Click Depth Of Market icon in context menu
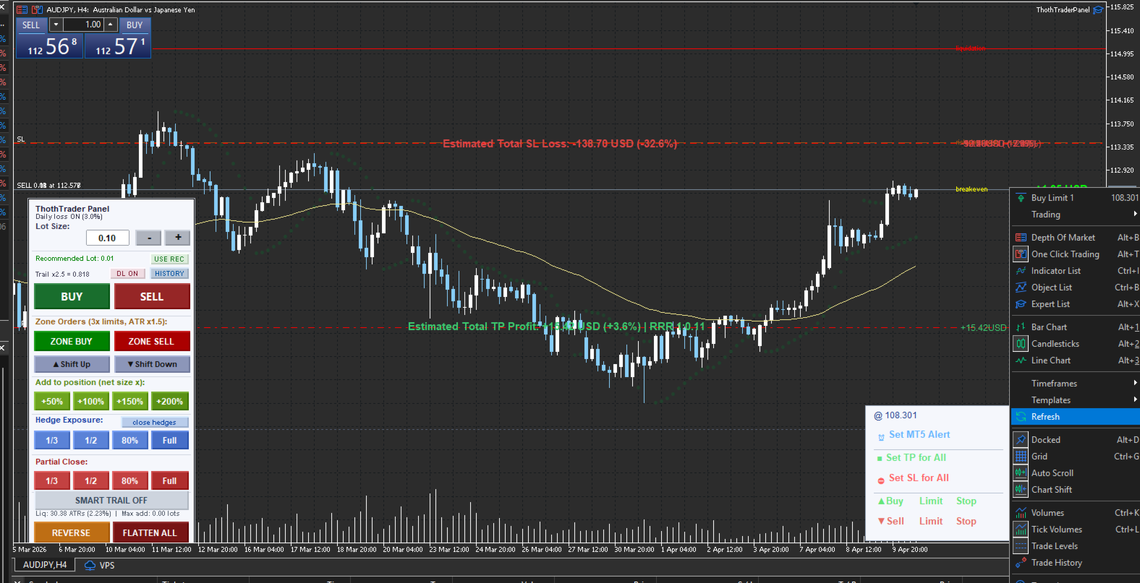1140x583 pixels. [1021, 238]
